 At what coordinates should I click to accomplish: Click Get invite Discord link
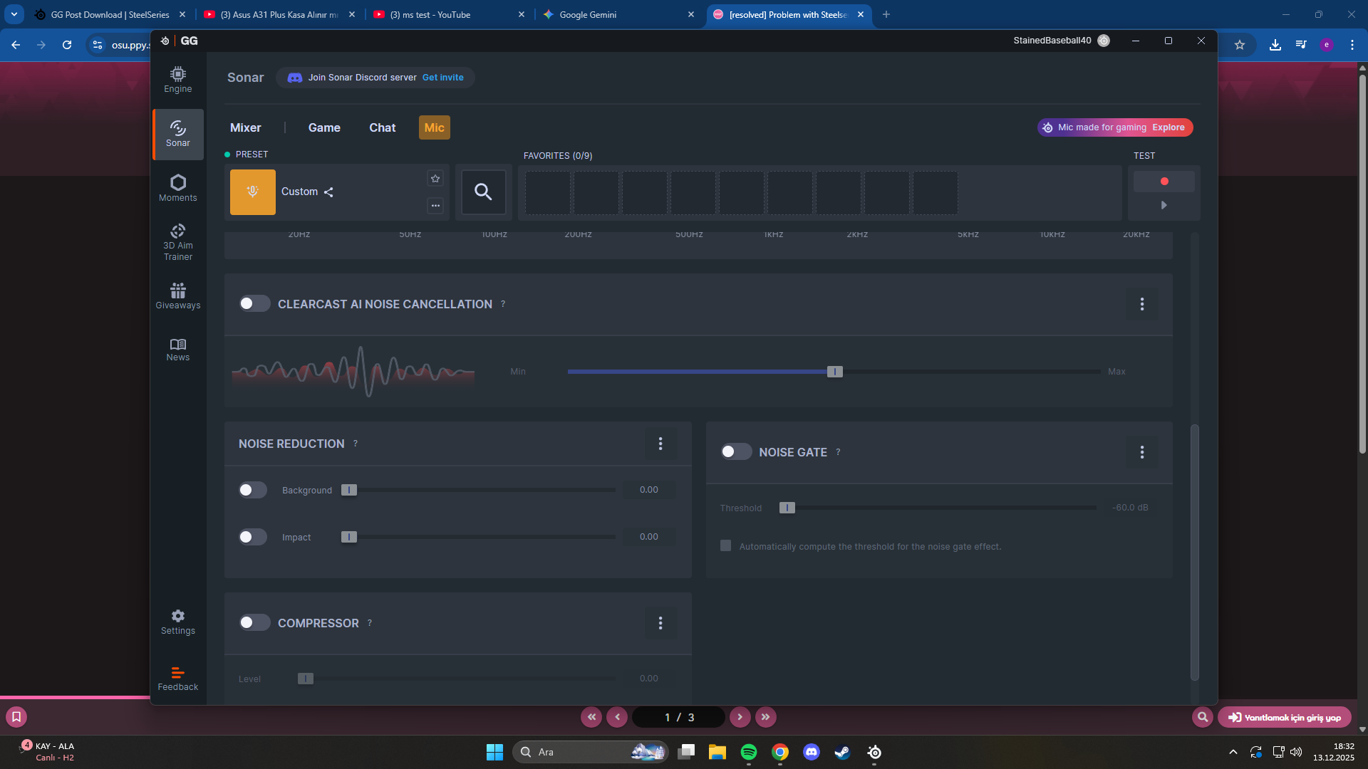coord(443,78)
